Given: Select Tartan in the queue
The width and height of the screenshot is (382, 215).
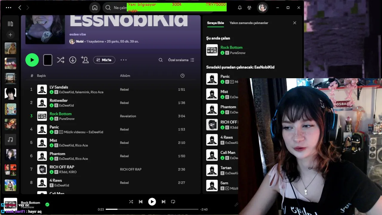Looking at the screenshot, I should (226, 168).
